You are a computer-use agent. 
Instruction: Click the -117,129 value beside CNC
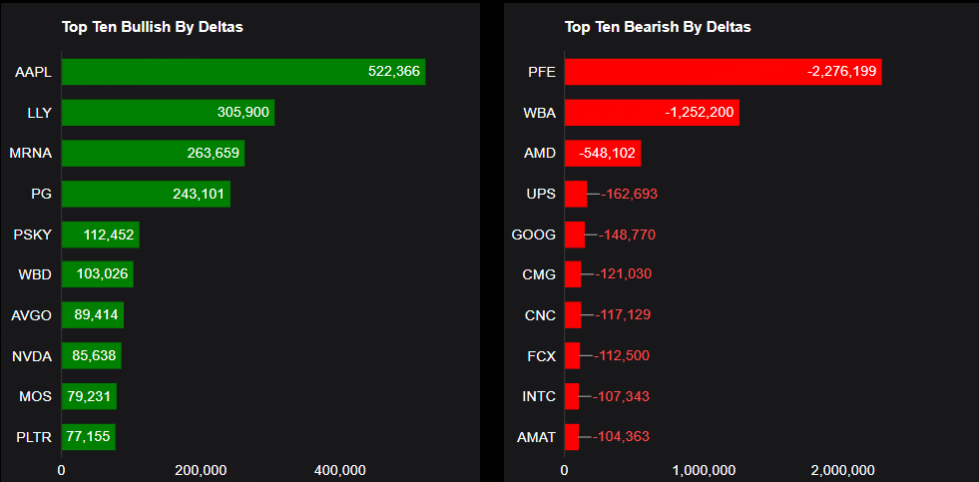(623, 316)
